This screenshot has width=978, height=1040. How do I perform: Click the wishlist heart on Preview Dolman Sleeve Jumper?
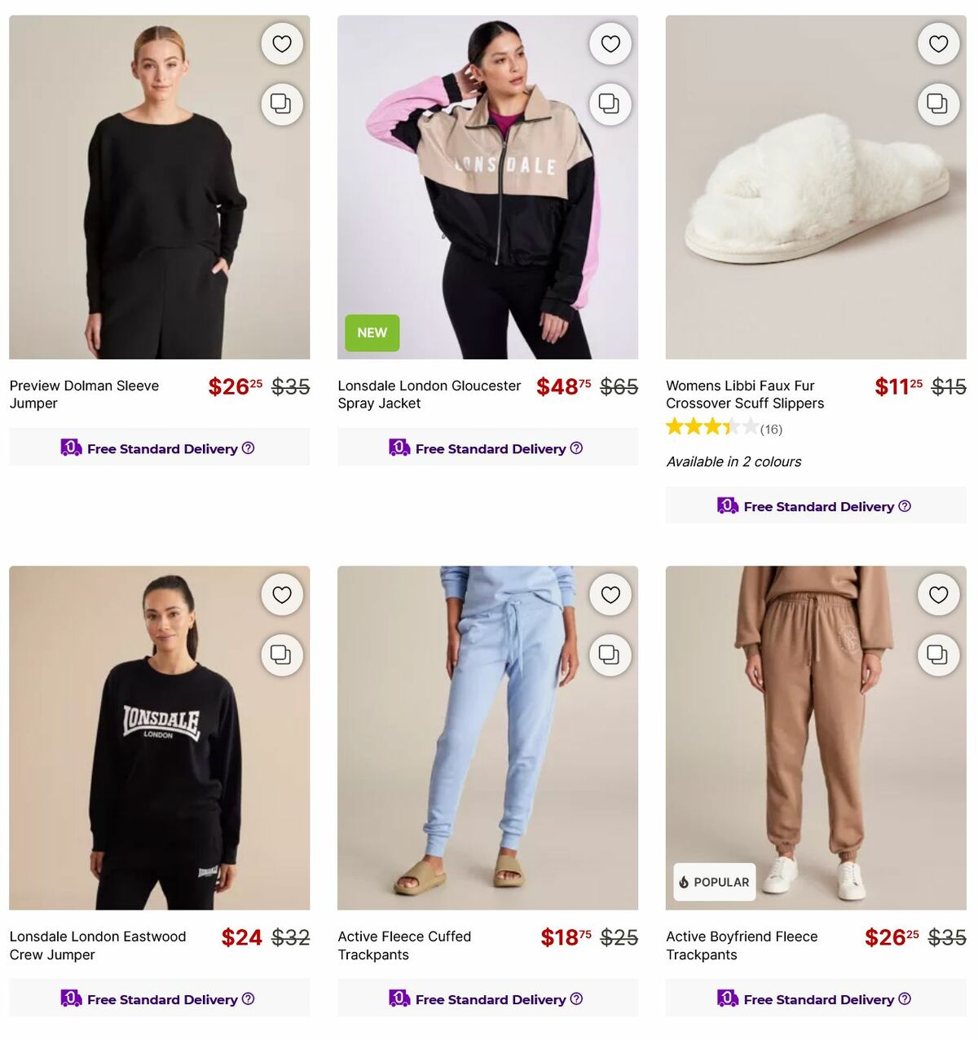282,43
